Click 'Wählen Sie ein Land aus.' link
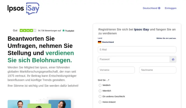The width and height of the screenshot is (186, 108). click(x=166, y=38)
